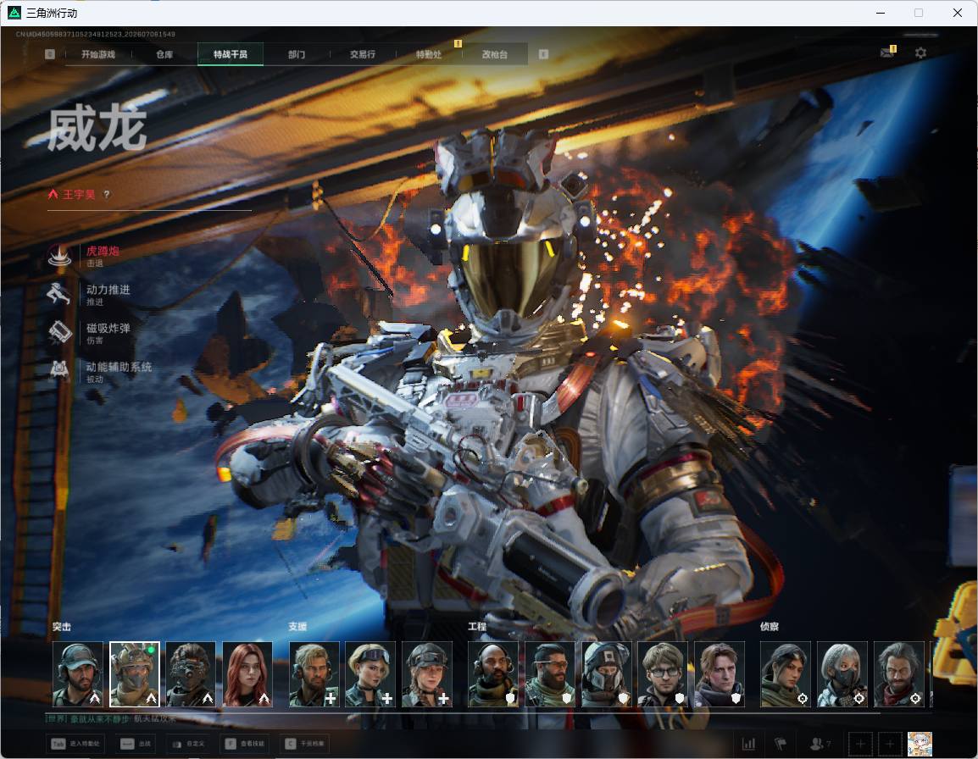Viewport: 978px width, 759px height.
Task: Open the settings gear icon
Action: click(x=920, y=53)
